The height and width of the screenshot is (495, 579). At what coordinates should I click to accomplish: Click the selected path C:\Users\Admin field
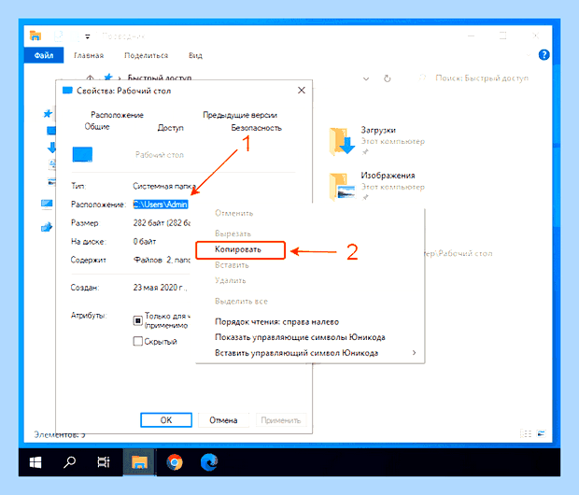(161, 205)
